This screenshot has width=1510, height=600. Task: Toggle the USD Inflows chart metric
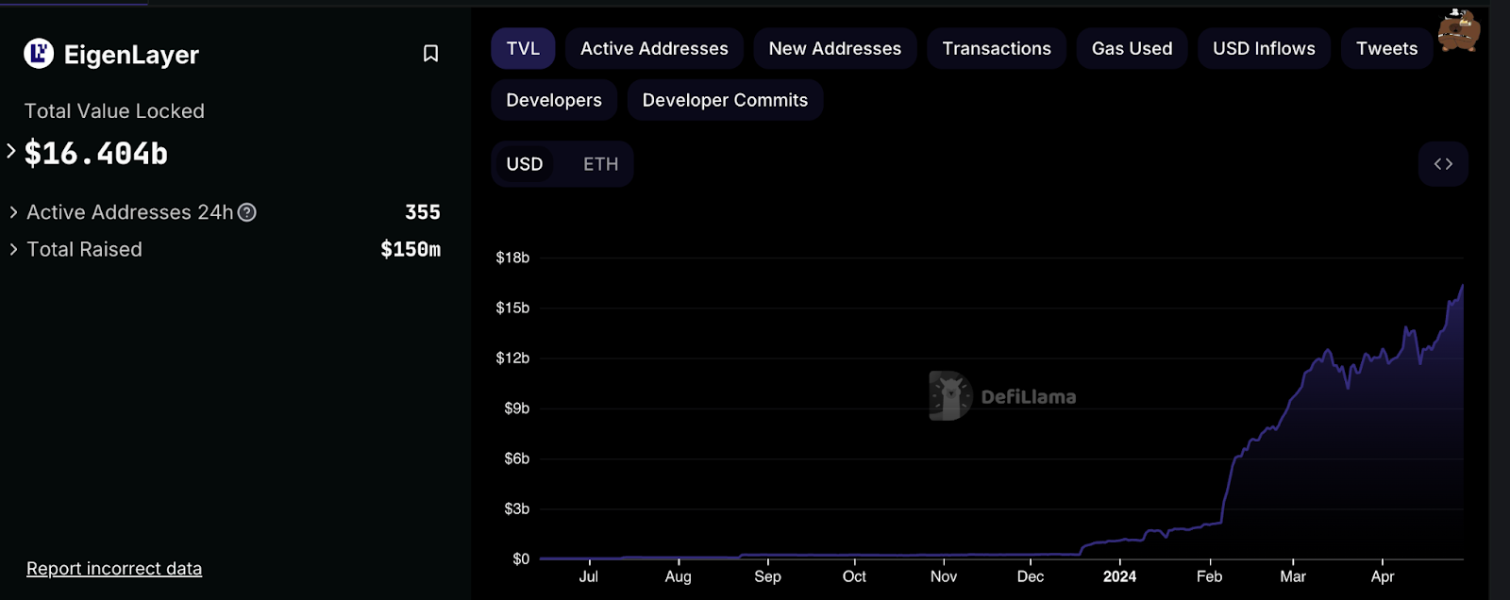click(x=1264, y=48)
